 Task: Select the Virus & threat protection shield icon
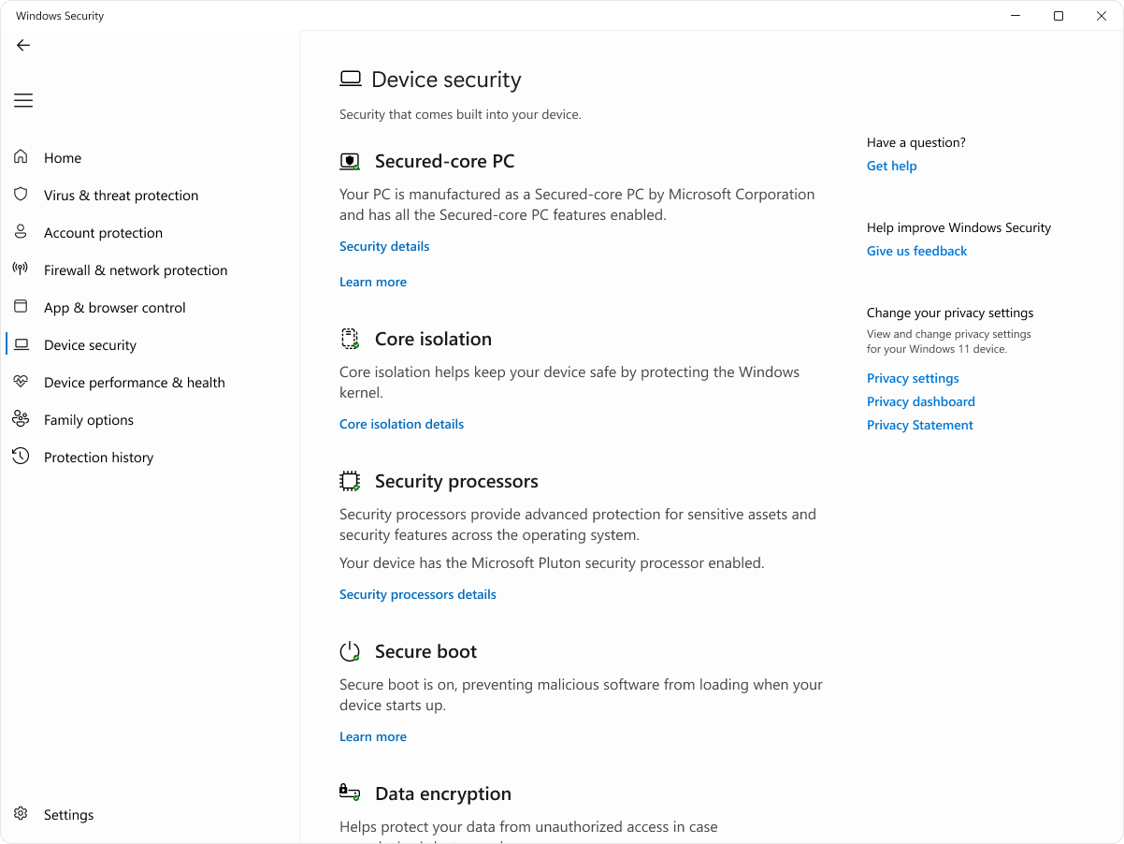(x=21, y=195)
